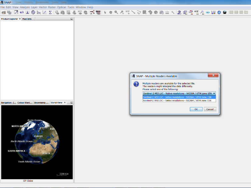Screen dimensions: 251x188
Task: Open the dark World View globe icon
Action: click(x=225, y=12)
